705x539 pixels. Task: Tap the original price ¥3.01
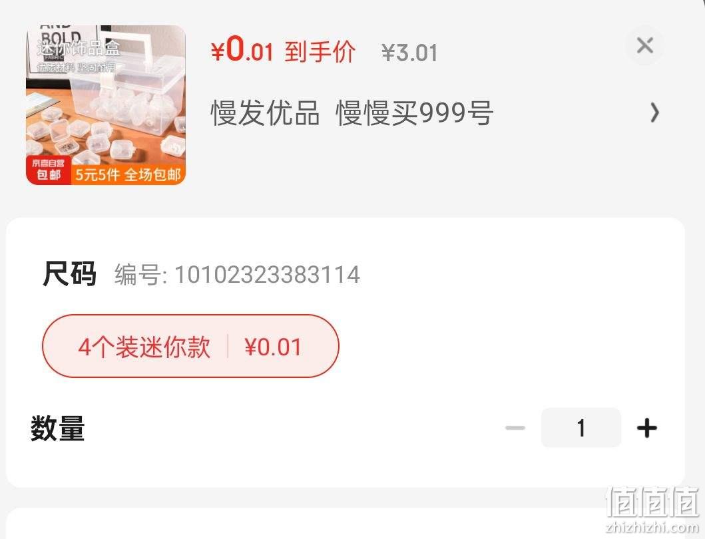[409, 53]
